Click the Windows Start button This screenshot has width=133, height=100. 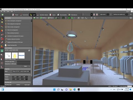point(54,89)
